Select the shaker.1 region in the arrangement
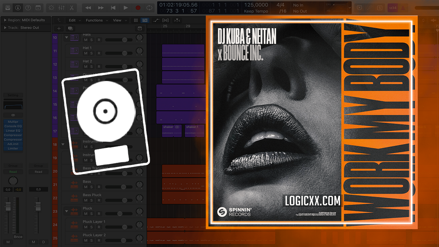The image size is (439, 247). click(x=194, y=131)
